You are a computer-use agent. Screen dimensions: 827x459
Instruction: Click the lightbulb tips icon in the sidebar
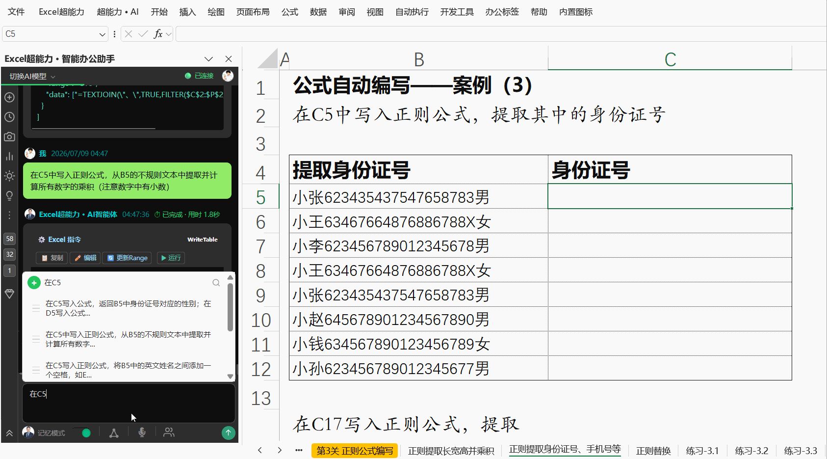tap(9, 195)
